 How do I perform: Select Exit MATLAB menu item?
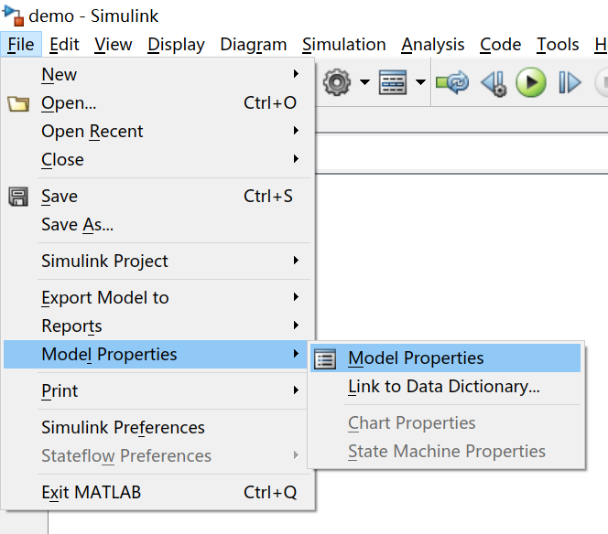[x=157, y=492]
